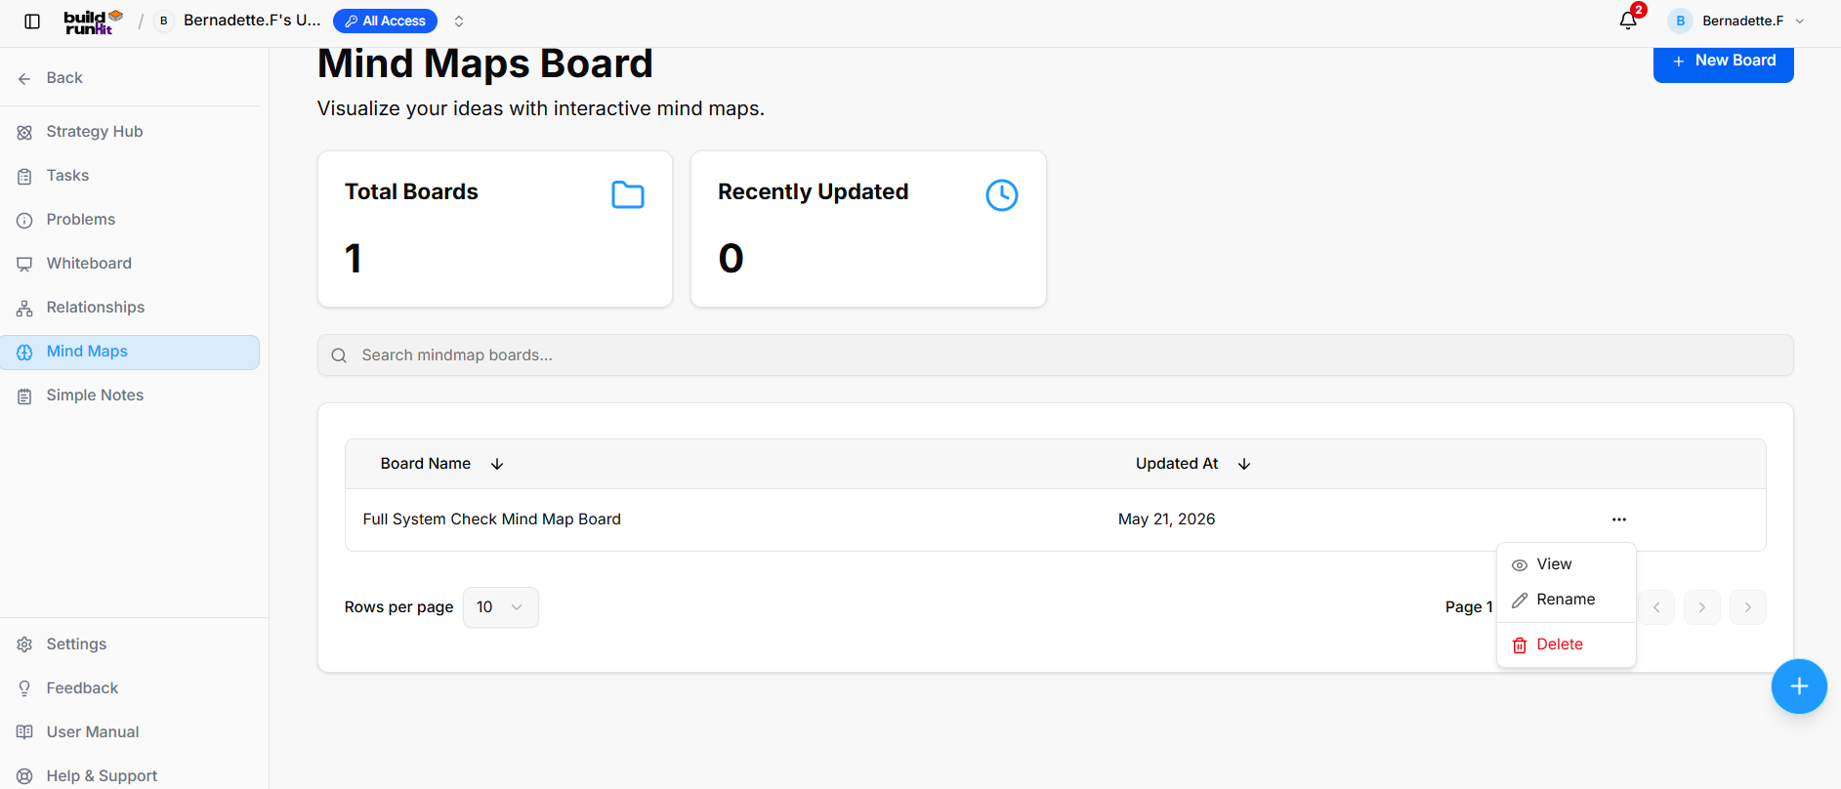1841x789 pixels.
Task: Click the Full System Check Mind Map Board row
Action: click(x=1055, y=519)
